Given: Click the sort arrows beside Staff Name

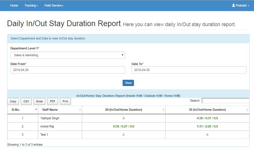Looking at the screenshot, I should 80,110.
